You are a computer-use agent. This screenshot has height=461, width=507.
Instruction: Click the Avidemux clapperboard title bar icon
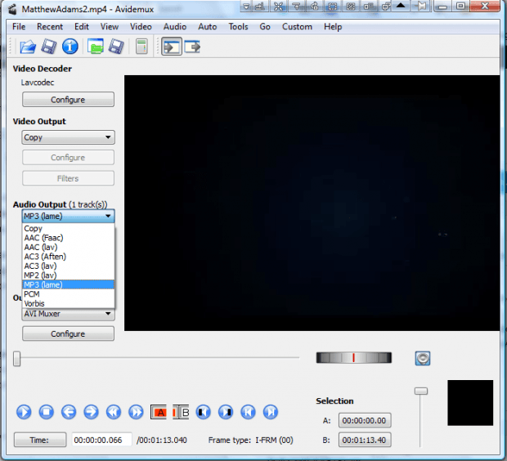12,9
